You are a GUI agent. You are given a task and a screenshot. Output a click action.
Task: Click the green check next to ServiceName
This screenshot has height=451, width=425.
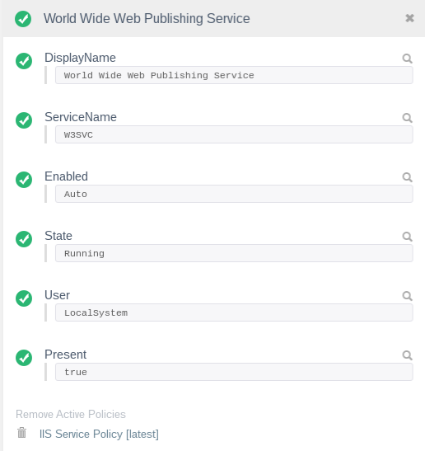click(24, 120)
